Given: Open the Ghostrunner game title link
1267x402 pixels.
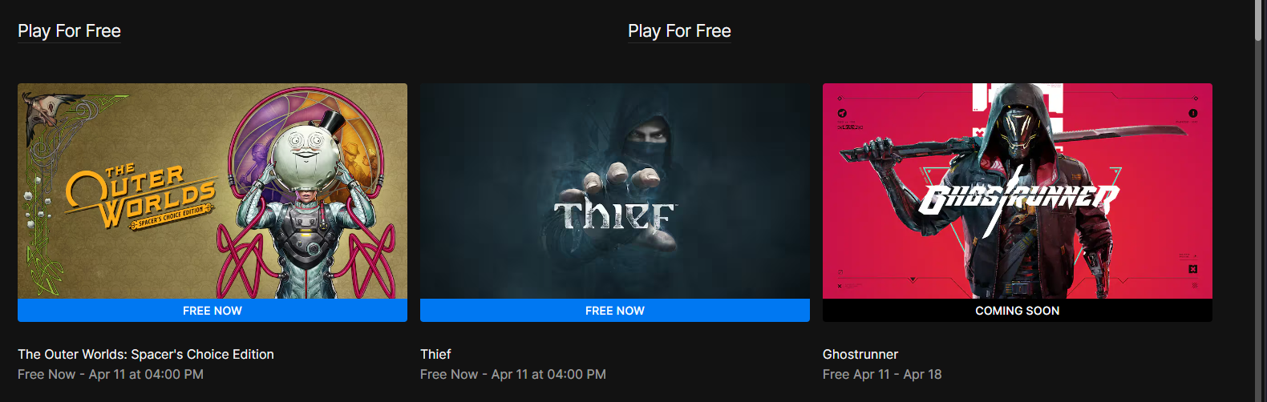Looking at the screenshot, I should coord(860,354).
